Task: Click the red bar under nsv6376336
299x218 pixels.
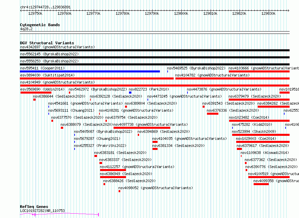Action: [x=213, y=114]
